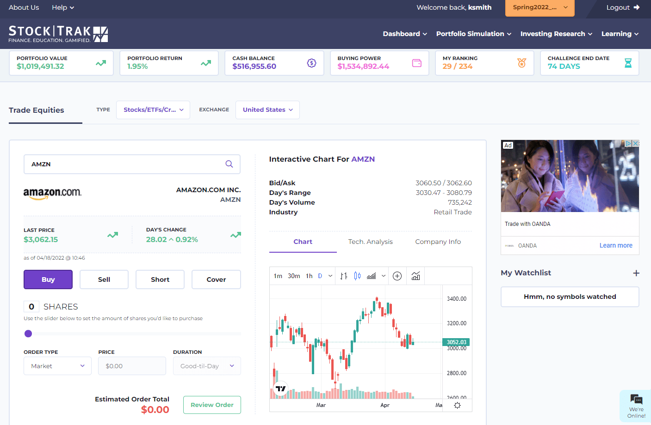Switch to the Tech. Analysis tab
Image resolution: width=651 pixels, height=425 pixels.
click(370, 241)
